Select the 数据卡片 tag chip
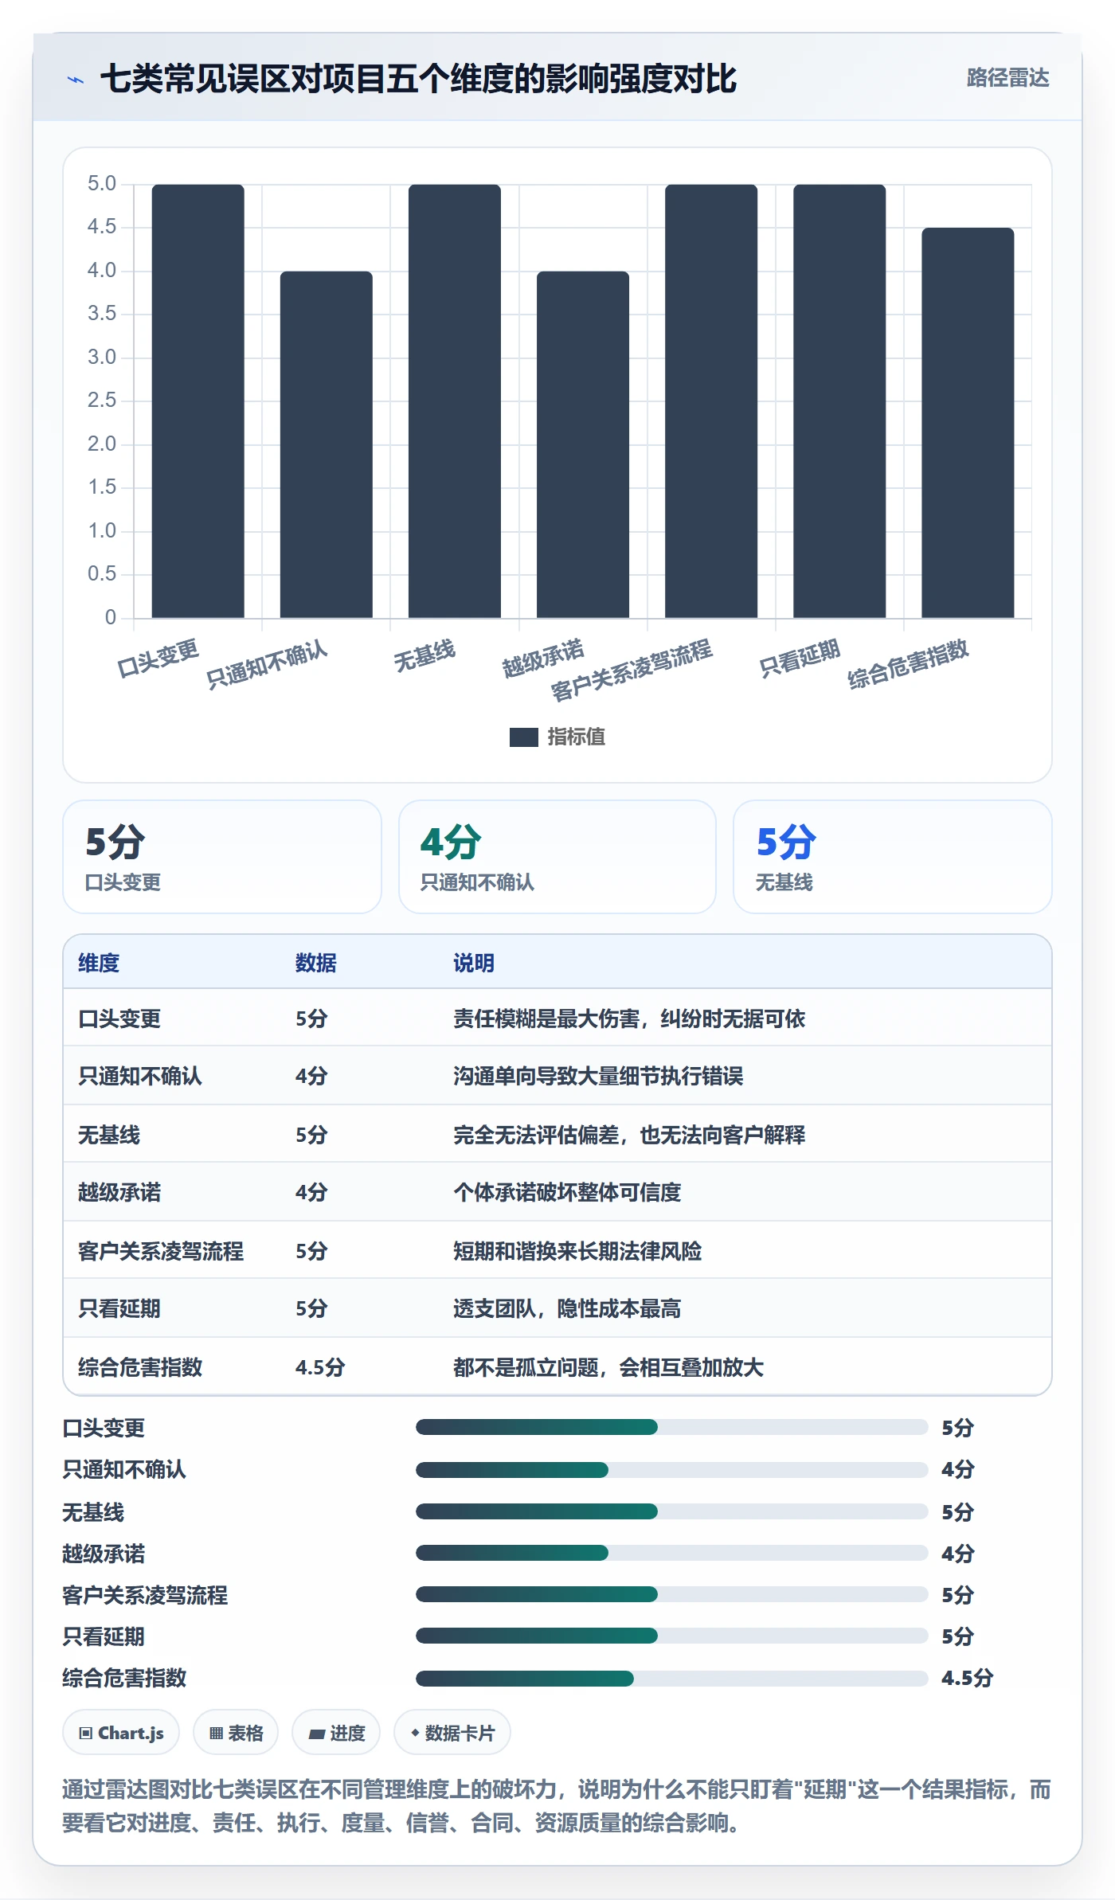1115x1900 pixels. (452, 1733)
